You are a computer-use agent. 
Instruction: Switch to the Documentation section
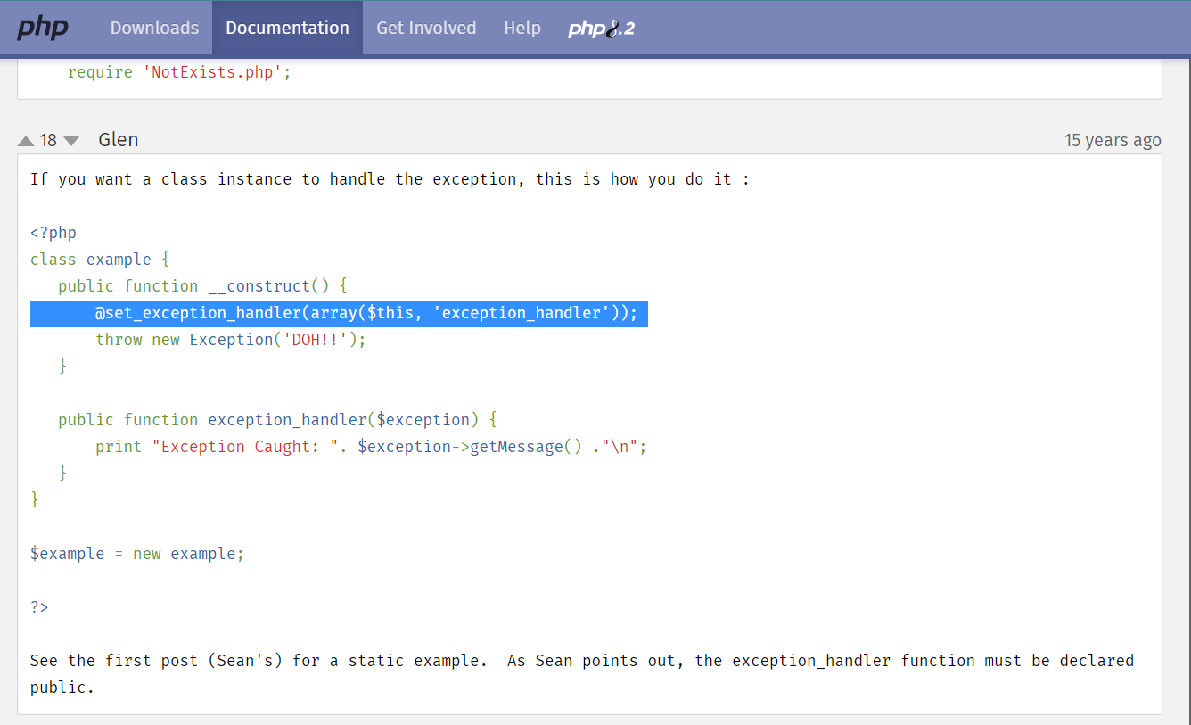287,28
